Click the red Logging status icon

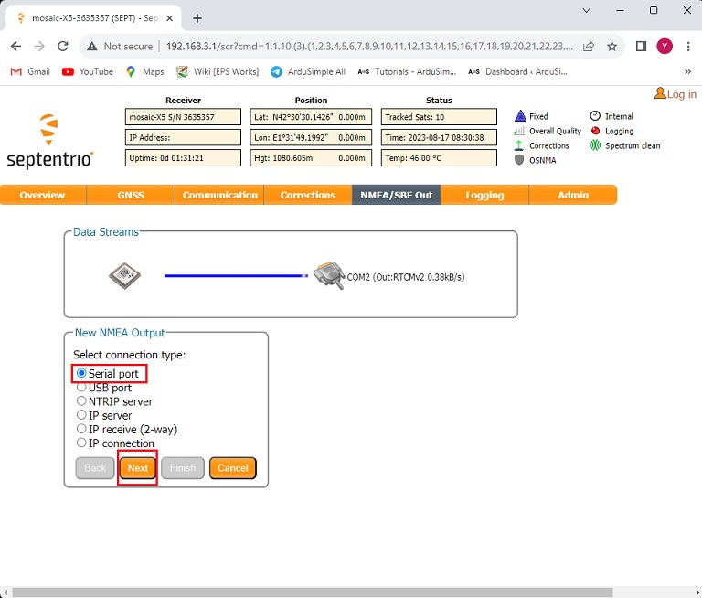pos(595,131)
